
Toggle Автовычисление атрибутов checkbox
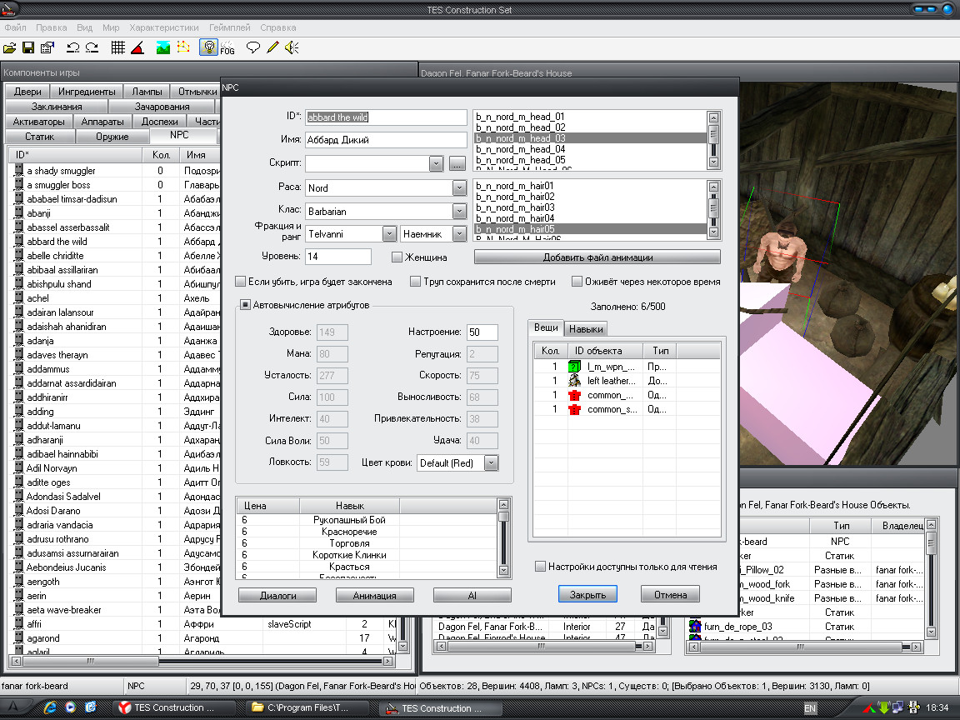[x=246, y=305]
